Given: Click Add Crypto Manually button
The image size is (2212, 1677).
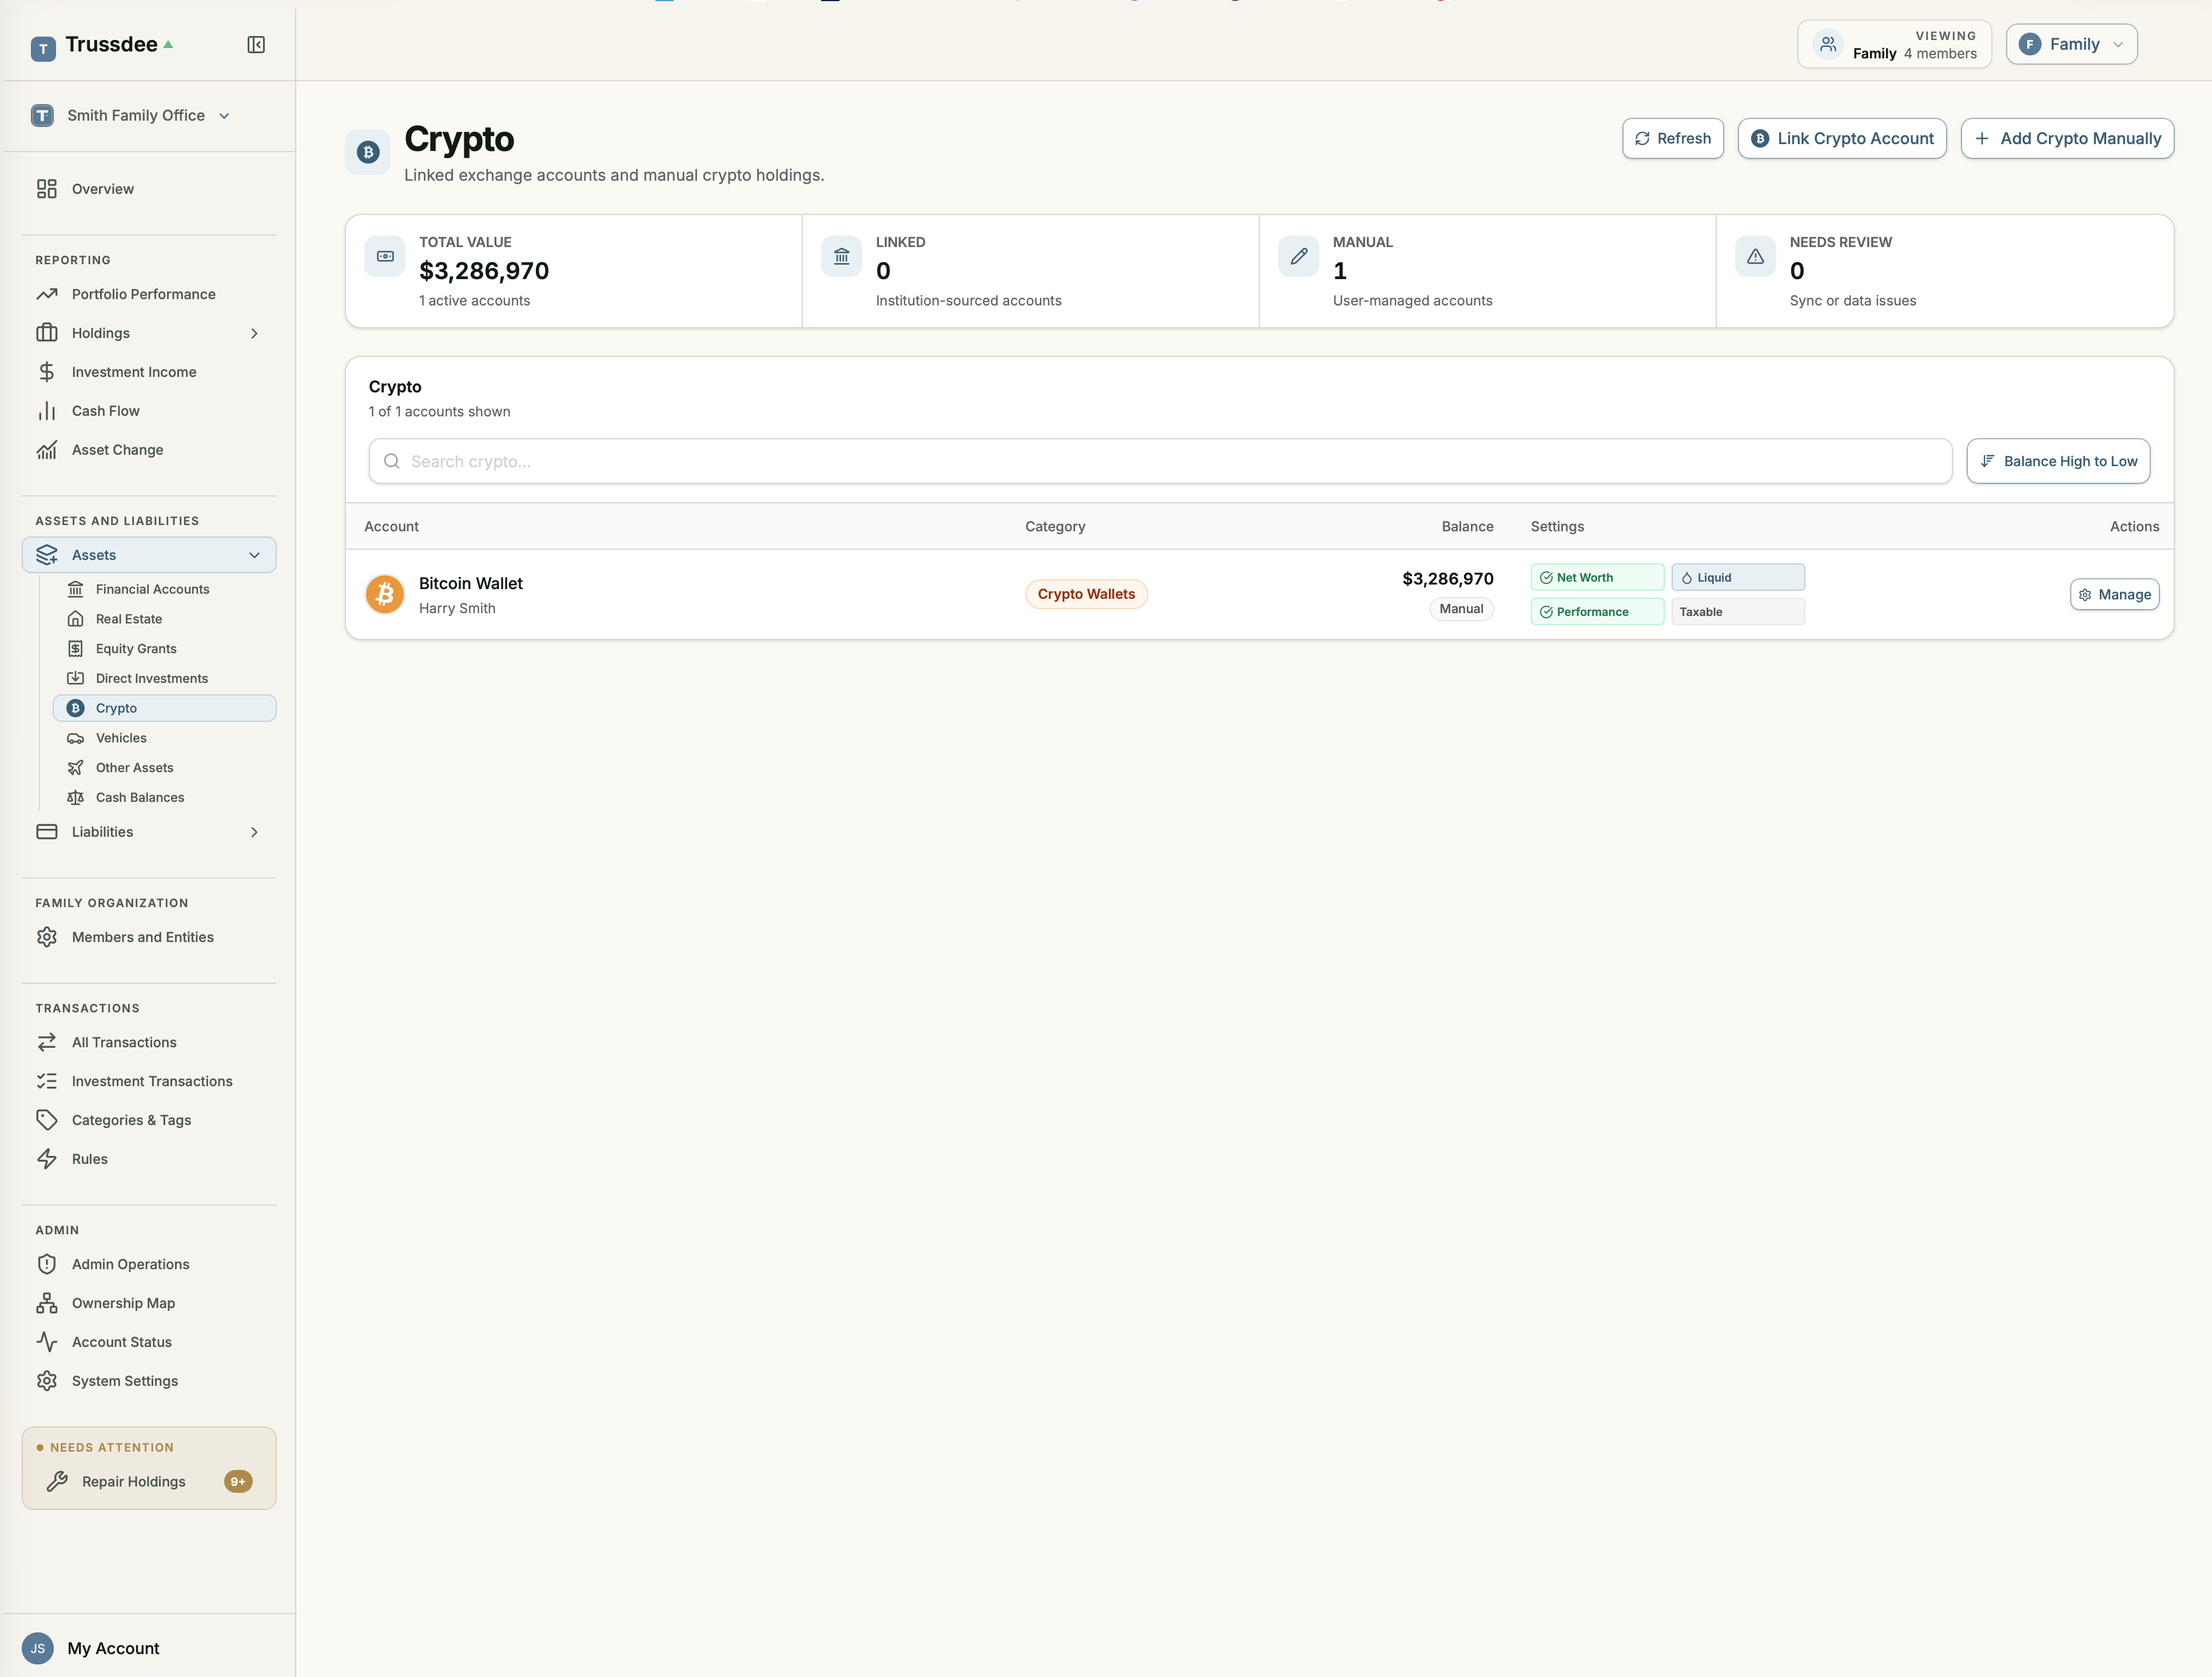Looking at the screenshot, I should tap(2067, 138).
